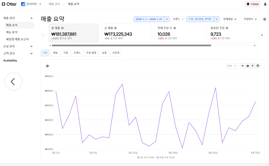
Task: Switch to the bar chart view icon
Action: 253,66
